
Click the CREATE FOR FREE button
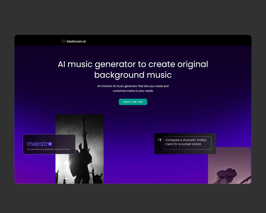tap(133, 102)
